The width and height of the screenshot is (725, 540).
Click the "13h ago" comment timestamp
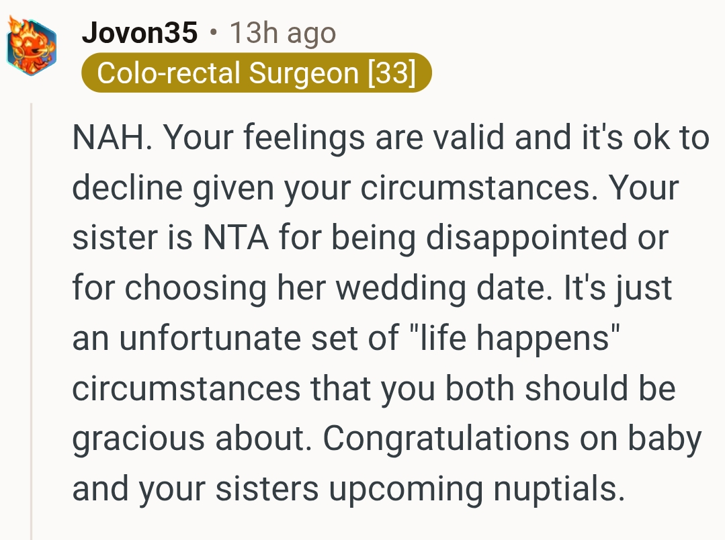tap(282, 32)
